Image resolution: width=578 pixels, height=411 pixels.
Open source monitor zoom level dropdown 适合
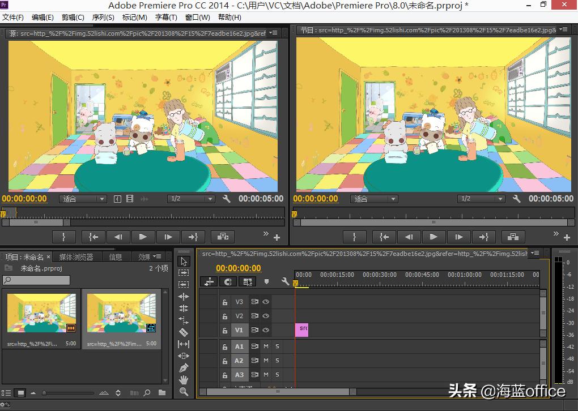click(83, 199)
